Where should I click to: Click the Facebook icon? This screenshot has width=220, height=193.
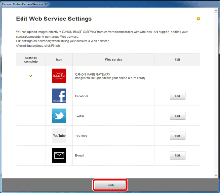coord(59,96)
